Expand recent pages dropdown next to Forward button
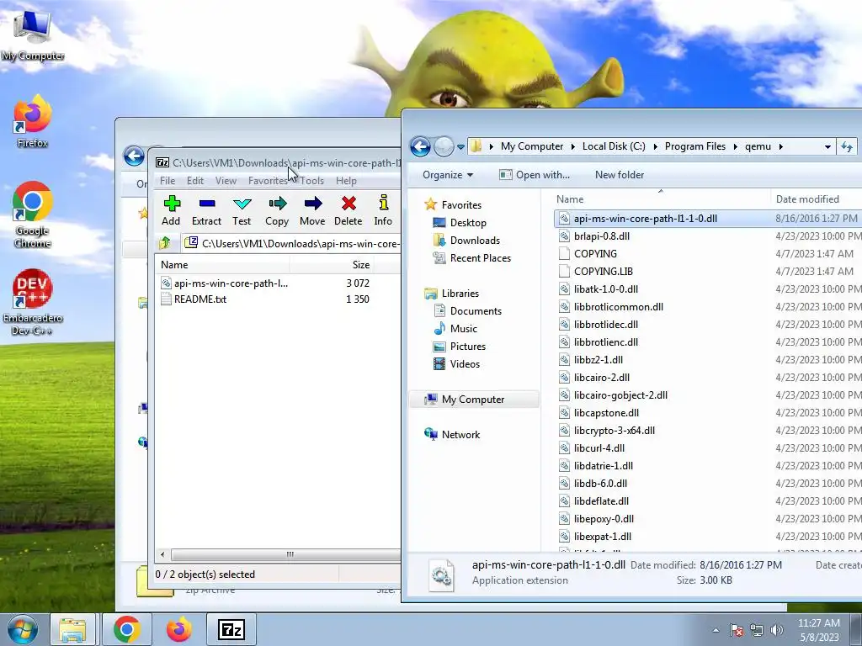862x646 pixels. point(460,146)
